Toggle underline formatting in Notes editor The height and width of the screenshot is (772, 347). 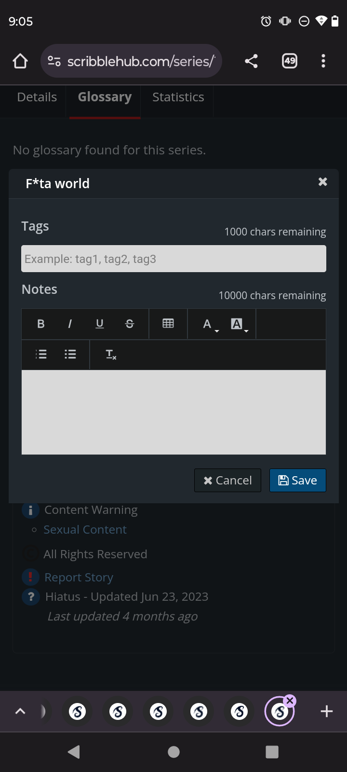point(100,324)
